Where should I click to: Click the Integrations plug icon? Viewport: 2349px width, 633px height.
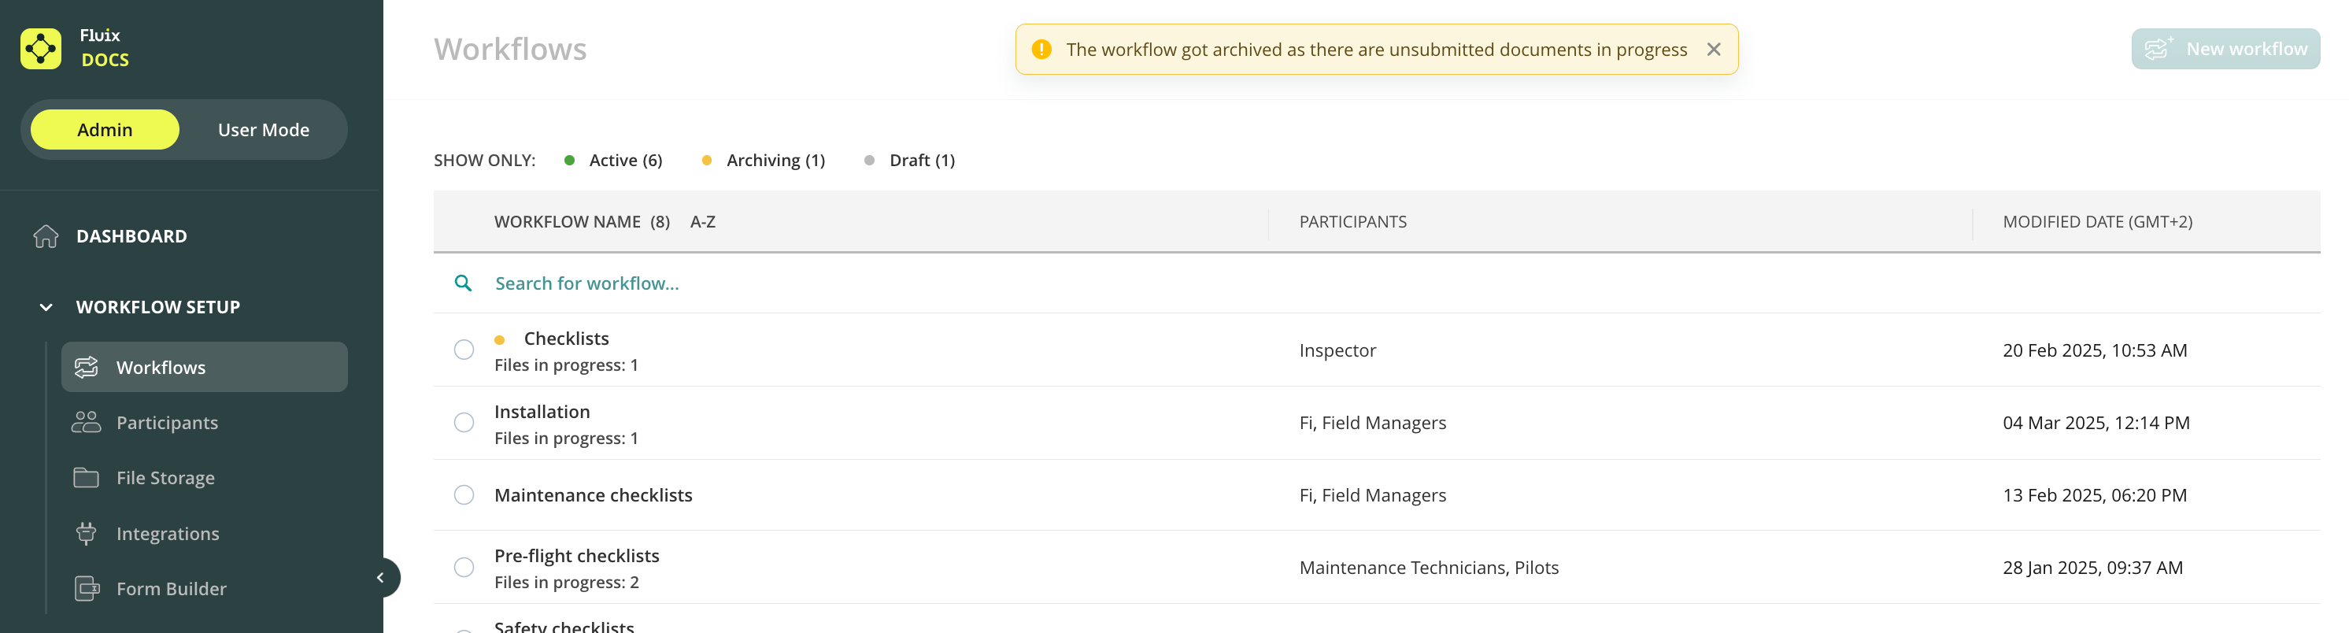(x=86, y=534)
